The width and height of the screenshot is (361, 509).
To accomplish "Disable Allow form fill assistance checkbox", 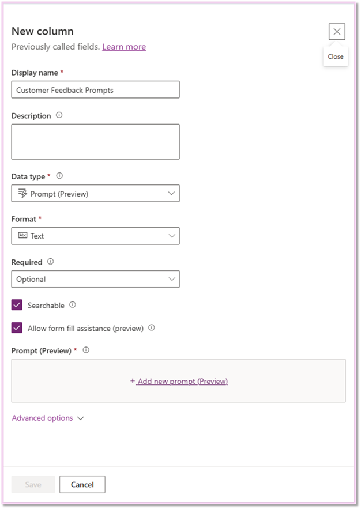I will pos(17,328).
